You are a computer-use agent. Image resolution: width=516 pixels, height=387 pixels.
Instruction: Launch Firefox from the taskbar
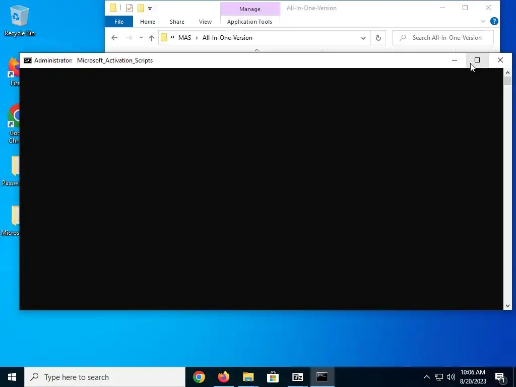coord(223,377)
